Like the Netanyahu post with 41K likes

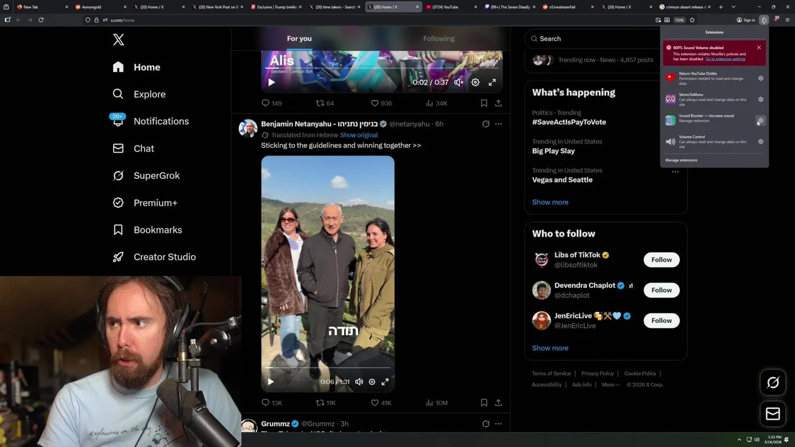tap(381, 403)
